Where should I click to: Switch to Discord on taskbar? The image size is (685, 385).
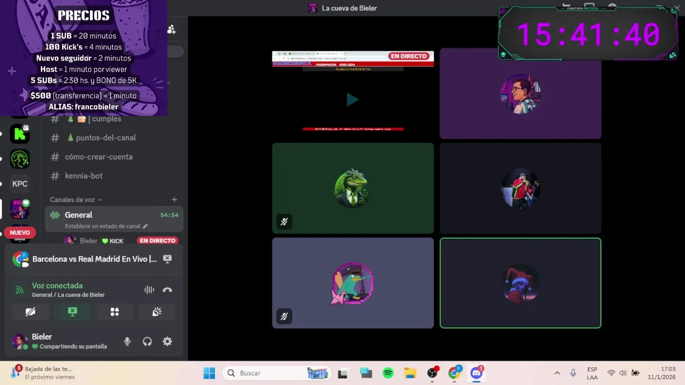[477, 373]
